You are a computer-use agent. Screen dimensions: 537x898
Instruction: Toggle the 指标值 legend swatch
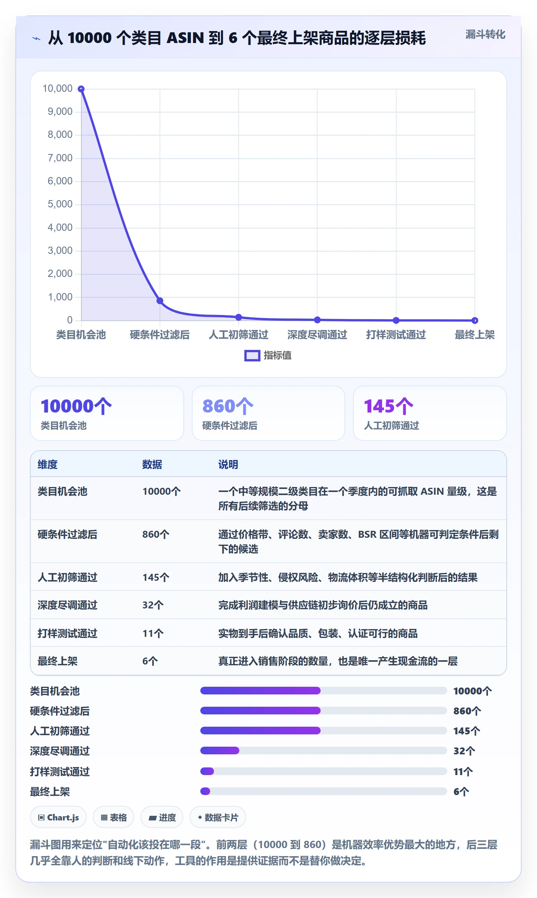point(252,356)
